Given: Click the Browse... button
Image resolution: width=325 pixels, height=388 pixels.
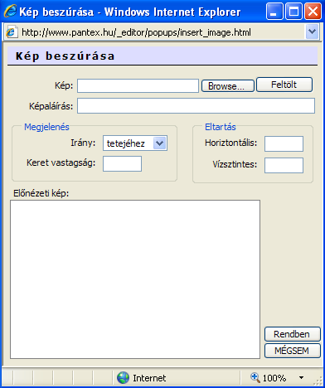Looking at the screenshot, I should pyautogui.click(x=228, y=86).
